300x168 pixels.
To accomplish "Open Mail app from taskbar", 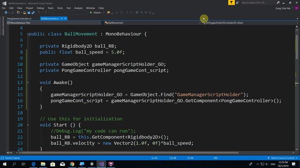I will [x=62, y=164].
